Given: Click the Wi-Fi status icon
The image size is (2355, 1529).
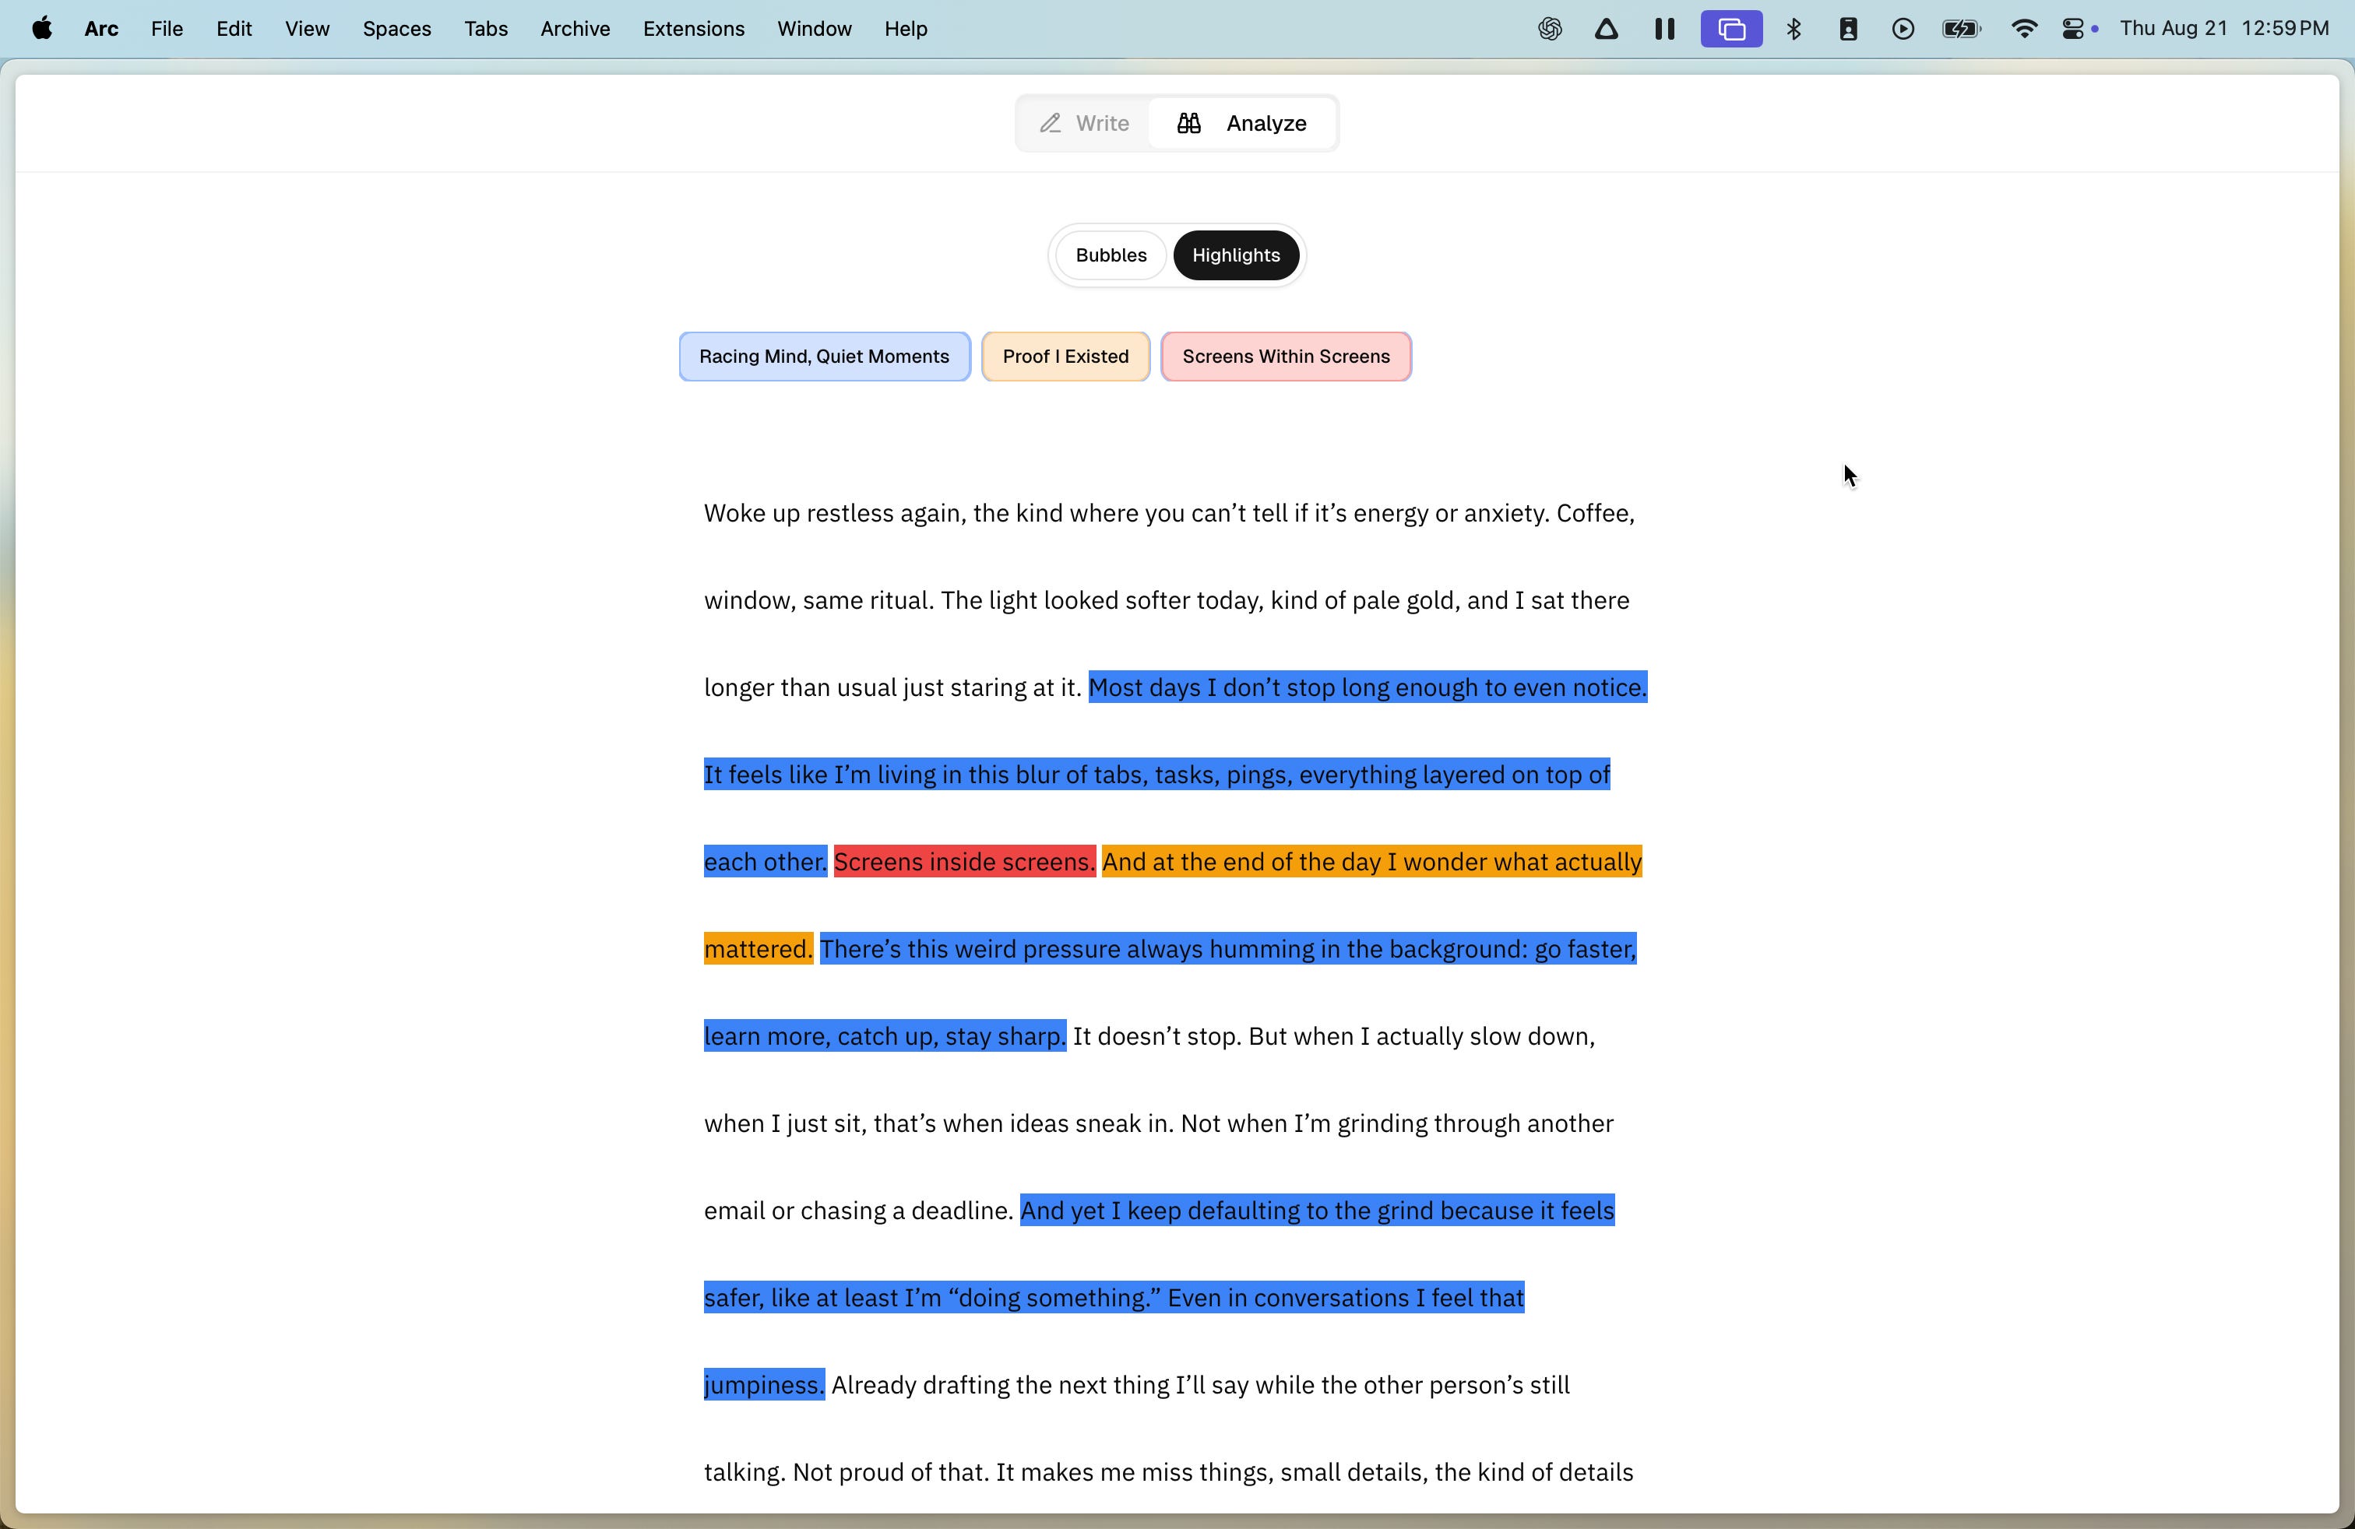Looking at the screenshot, I should pyautogui.click(x=2023, y=29).
